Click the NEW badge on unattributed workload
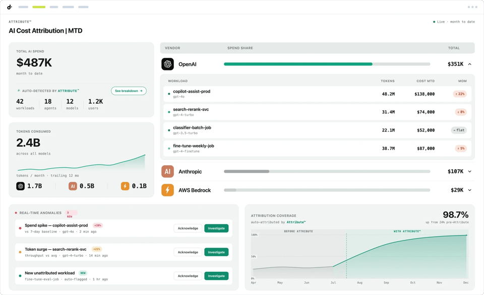This screenshot has width=484, height=295. pyautogui.click(x=83, y=273)
